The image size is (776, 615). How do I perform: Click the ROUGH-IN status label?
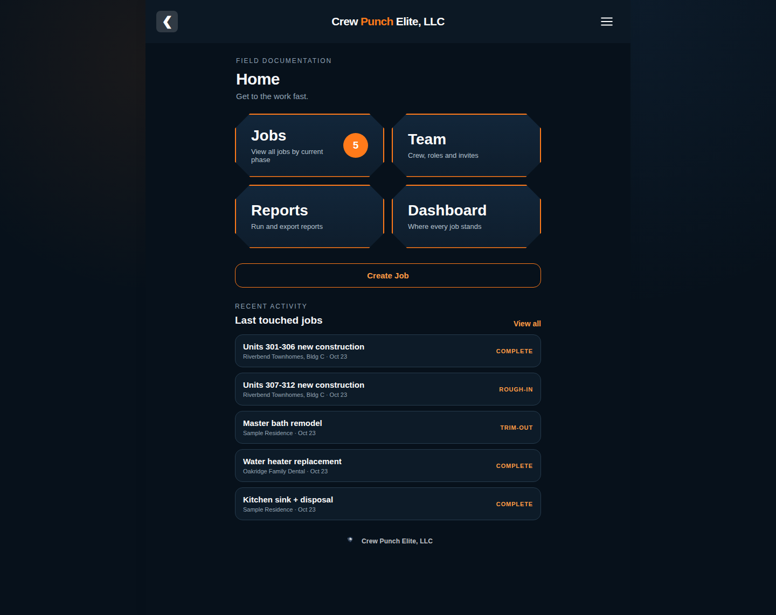(516, 389)
